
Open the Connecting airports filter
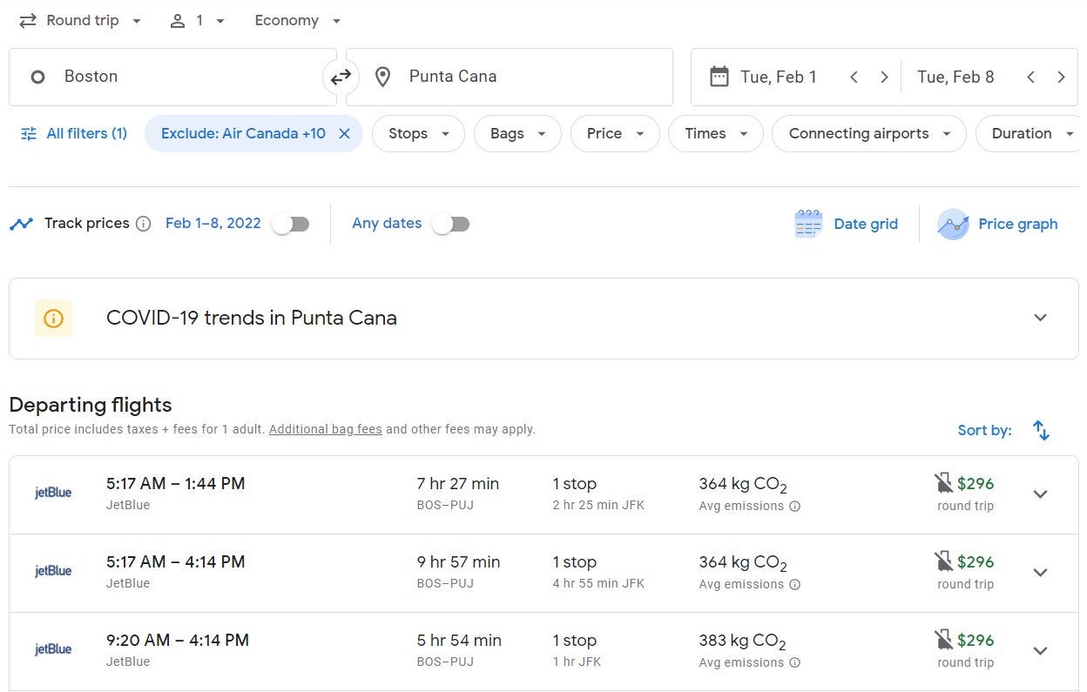pyautogui.click(x=868, y=134)
